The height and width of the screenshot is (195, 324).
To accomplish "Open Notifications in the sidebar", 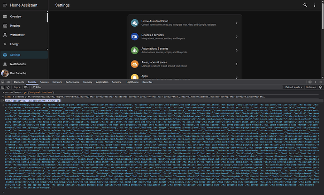I will (24, 64).
